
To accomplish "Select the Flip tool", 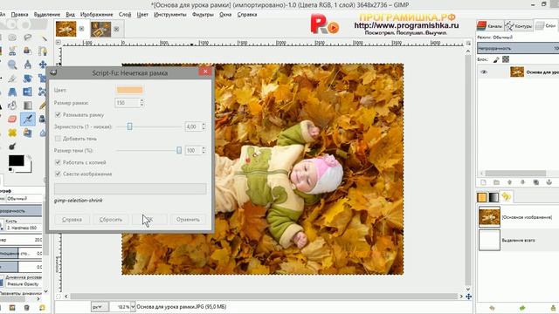I will (27, 92).
